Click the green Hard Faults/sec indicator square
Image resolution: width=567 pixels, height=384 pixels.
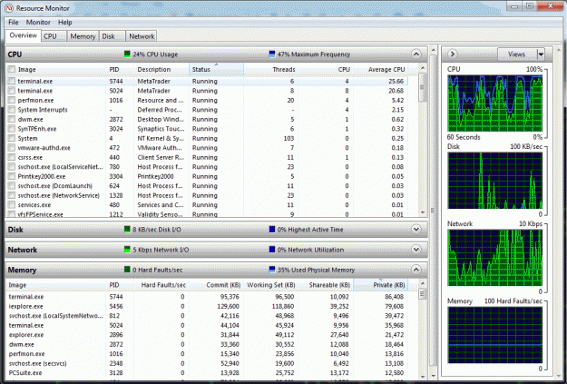127,270
